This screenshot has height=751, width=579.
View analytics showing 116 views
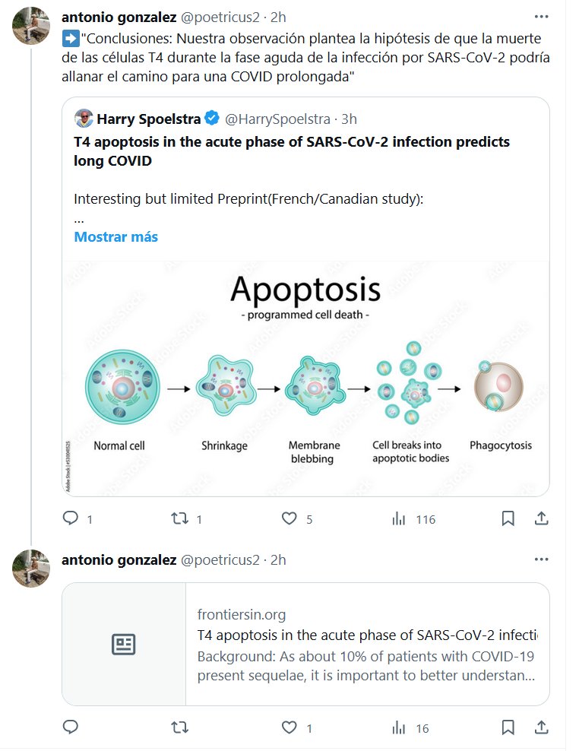(x=399, y=518)
